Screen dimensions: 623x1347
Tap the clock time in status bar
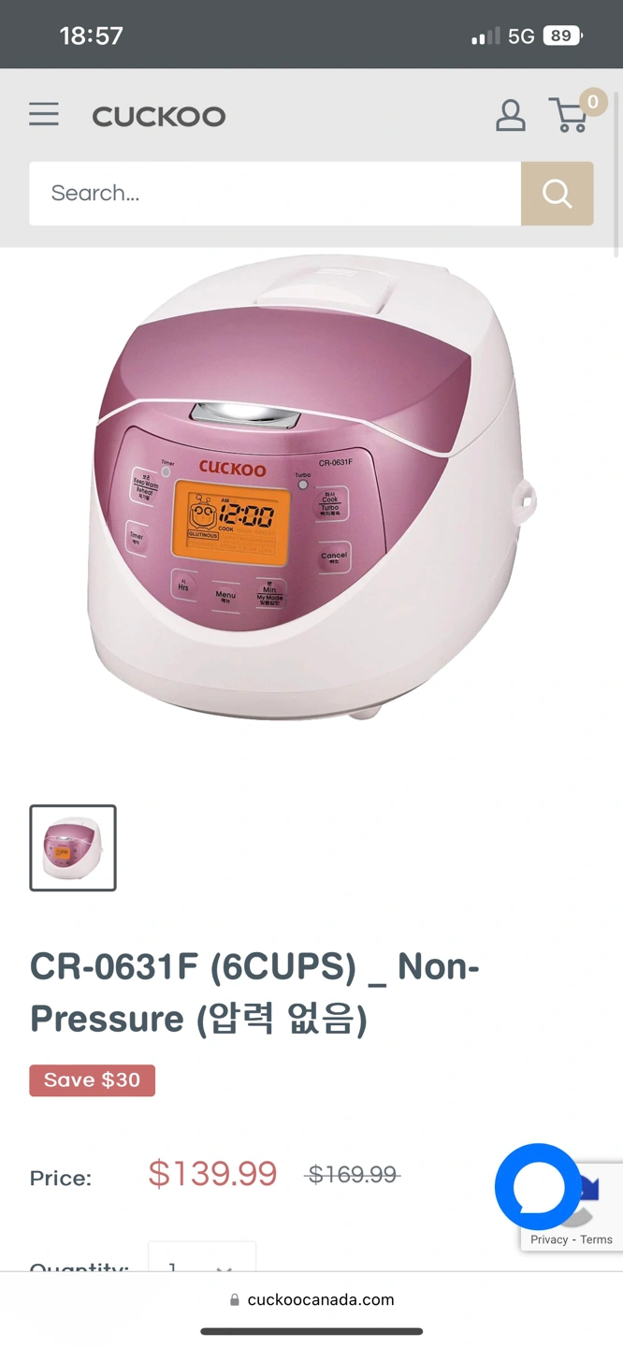pyautogui.click(x=91, y=36)
